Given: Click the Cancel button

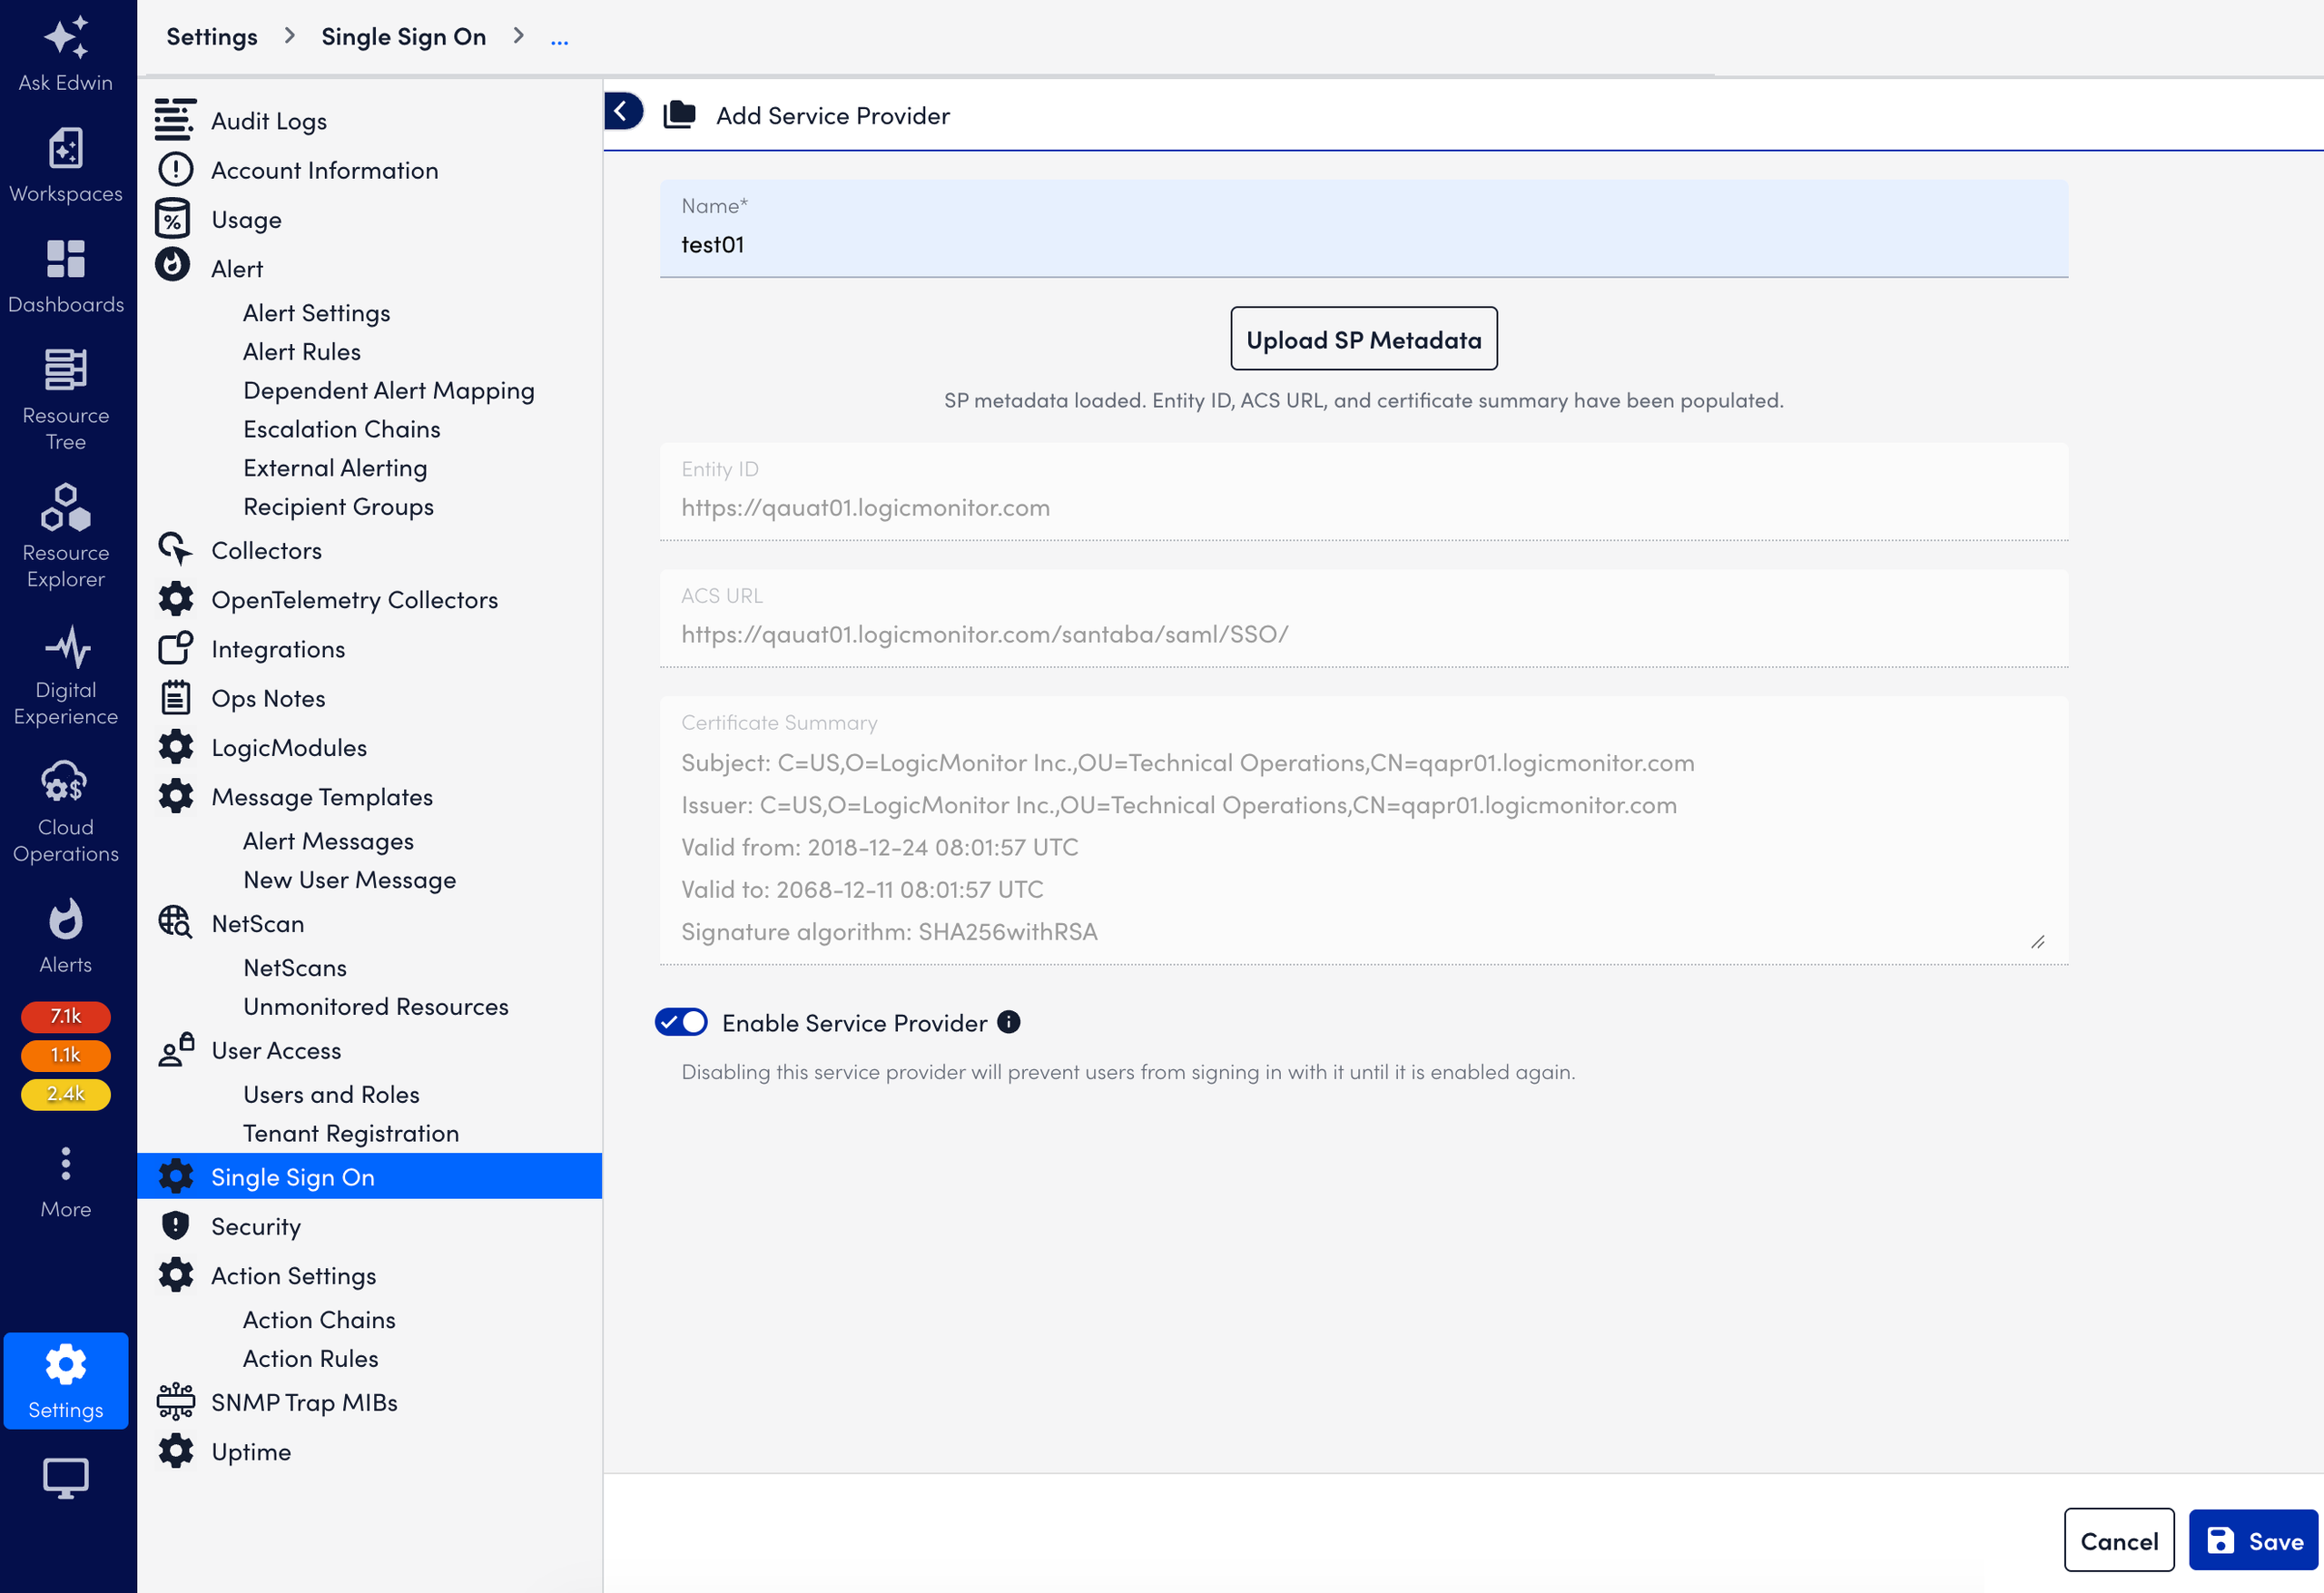Looking at the screenshot, I should pyautogui.click(x=2118, y=1540).
